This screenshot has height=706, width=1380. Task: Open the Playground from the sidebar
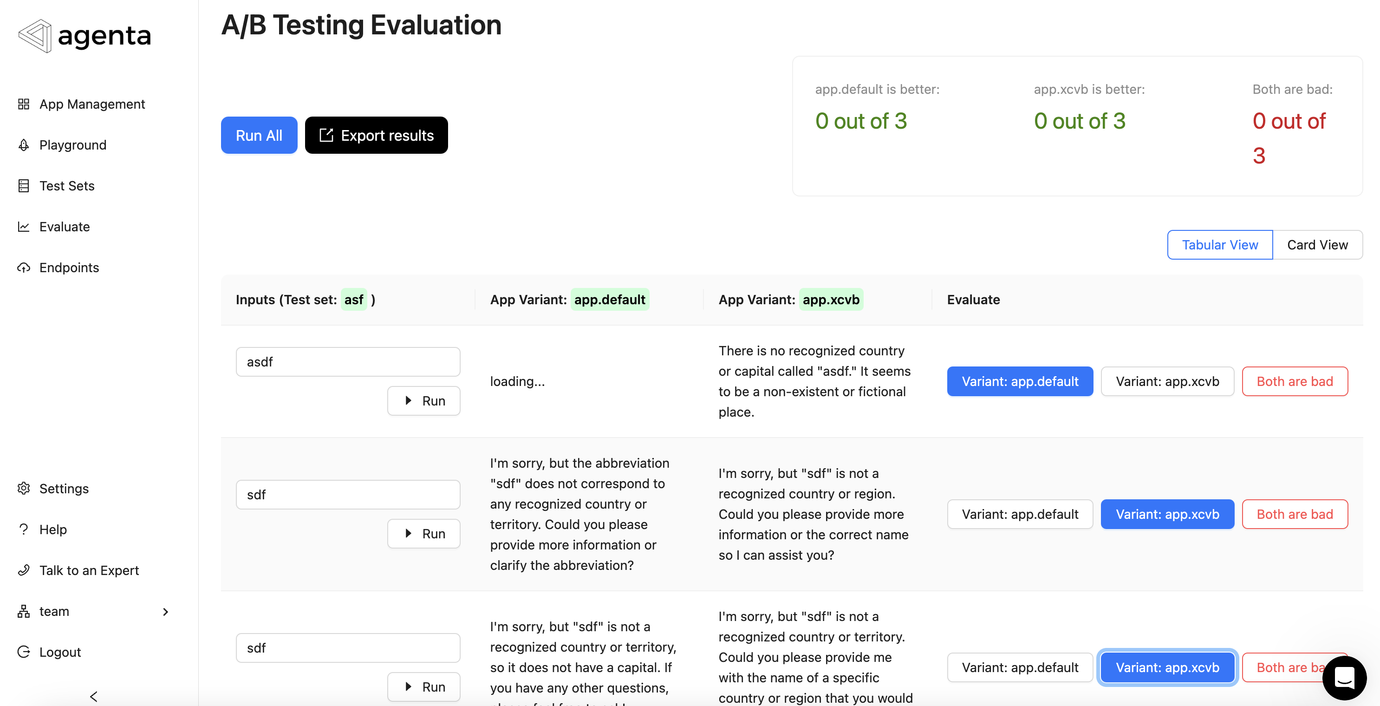tap(72, 145)
